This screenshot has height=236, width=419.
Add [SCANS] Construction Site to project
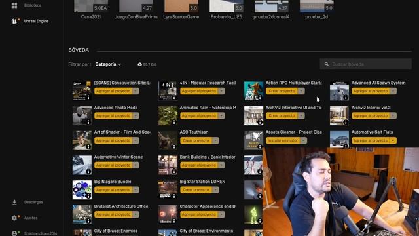coord(113,91)
